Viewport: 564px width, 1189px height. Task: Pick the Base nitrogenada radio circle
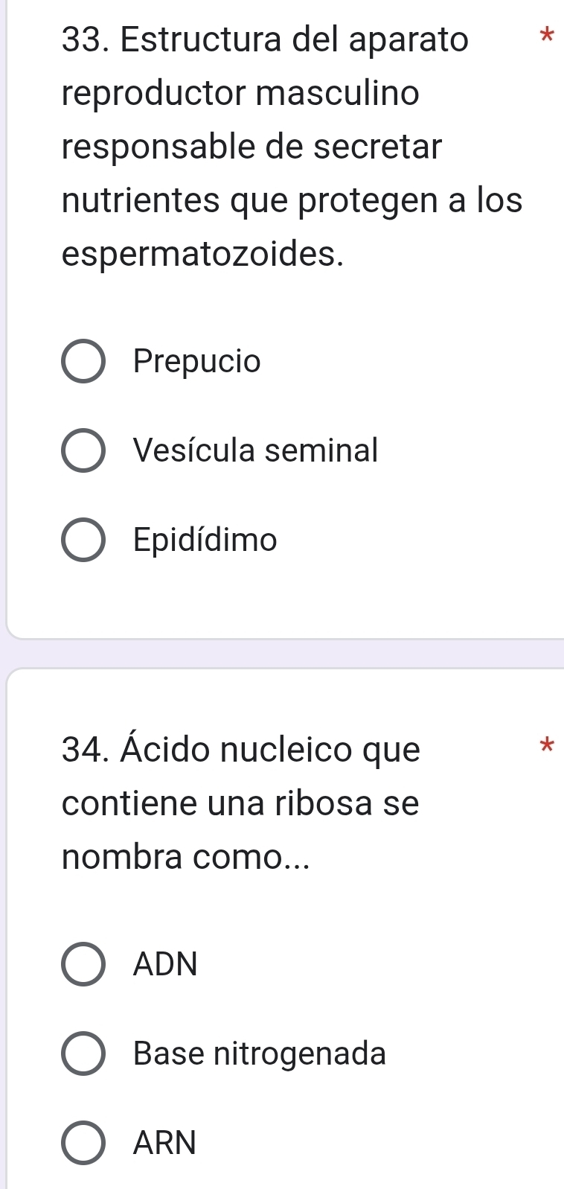pos(83,1053)
